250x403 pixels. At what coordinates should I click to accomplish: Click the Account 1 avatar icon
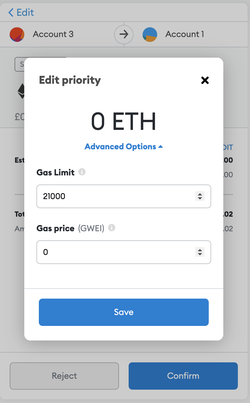click(150, 34)
